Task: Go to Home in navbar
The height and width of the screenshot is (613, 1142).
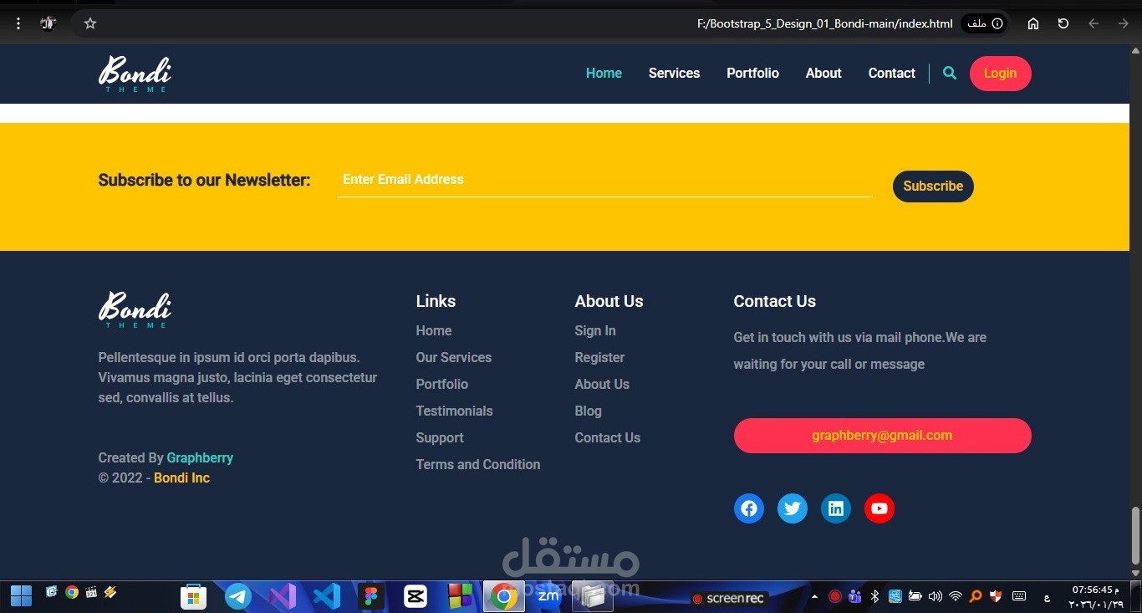Action: (604, 73)
